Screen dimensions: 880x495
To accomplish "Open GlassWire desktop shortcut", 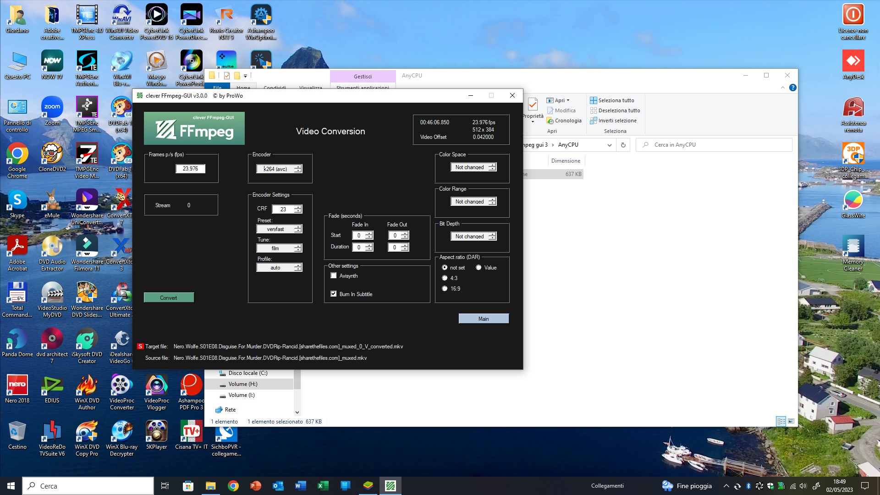I will point(853,200).
